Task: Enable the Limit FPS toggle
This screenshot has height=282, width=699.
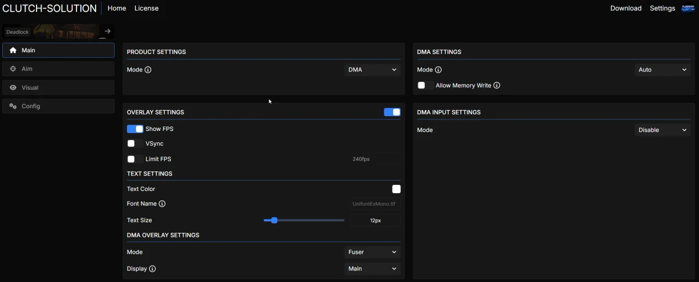Action: click(x=135, y=159)
